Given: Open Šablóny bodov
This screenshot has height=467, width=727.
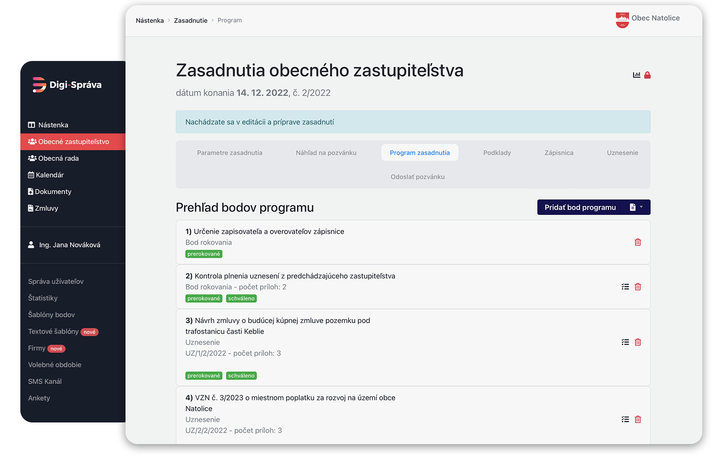Looking at the screenshot, I should (51, 315).
